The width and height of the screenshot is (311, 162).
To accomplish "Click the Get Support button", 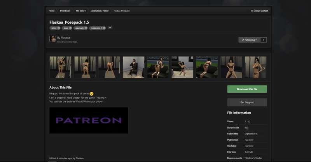I will 247,102.
